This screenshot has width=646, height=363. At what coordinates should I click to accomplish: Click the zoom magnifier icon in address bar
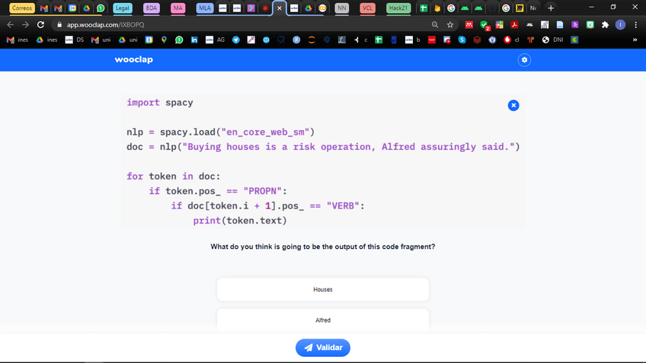(435, 24)
